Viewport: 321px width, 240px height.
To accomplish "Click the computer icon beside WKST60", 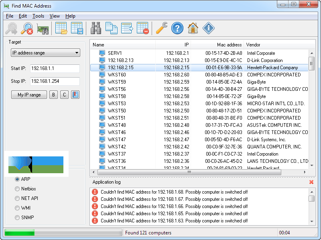I will [x=102, y=74].
